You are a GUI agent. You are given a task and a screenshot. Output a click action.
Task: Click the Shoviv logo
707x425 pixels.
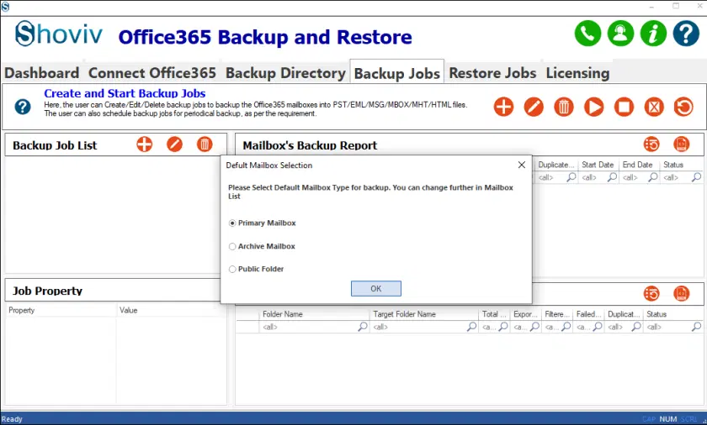coord(59,34)
